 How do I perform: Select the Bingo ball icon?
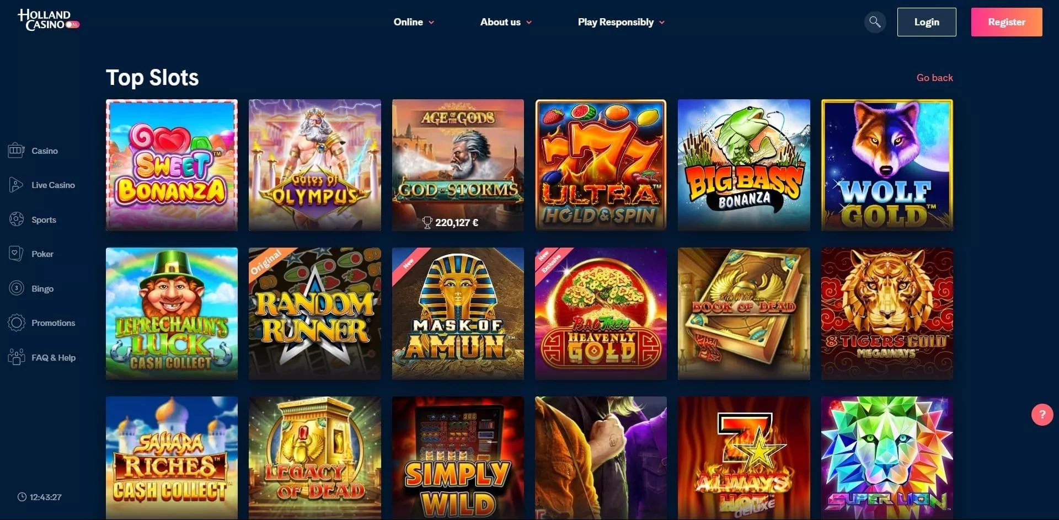point(17,288)
